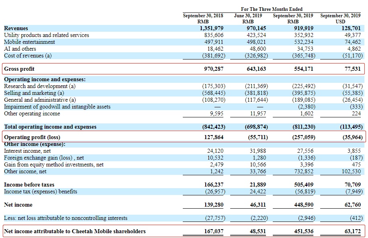
Task: Select operating profit value 127,864
Action: click(x=214, y=137)
